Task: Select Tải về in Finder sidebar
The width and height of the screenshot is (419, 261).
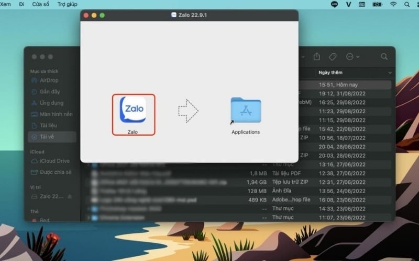Action: (x=52, y=137)
